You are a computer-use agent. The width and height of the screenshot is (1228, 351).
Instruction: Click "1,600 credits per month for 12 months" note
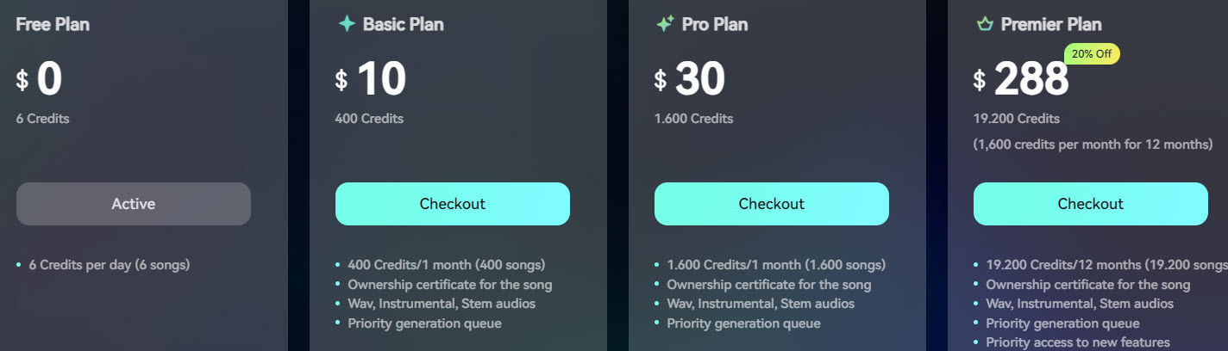tap(1093, 144)
